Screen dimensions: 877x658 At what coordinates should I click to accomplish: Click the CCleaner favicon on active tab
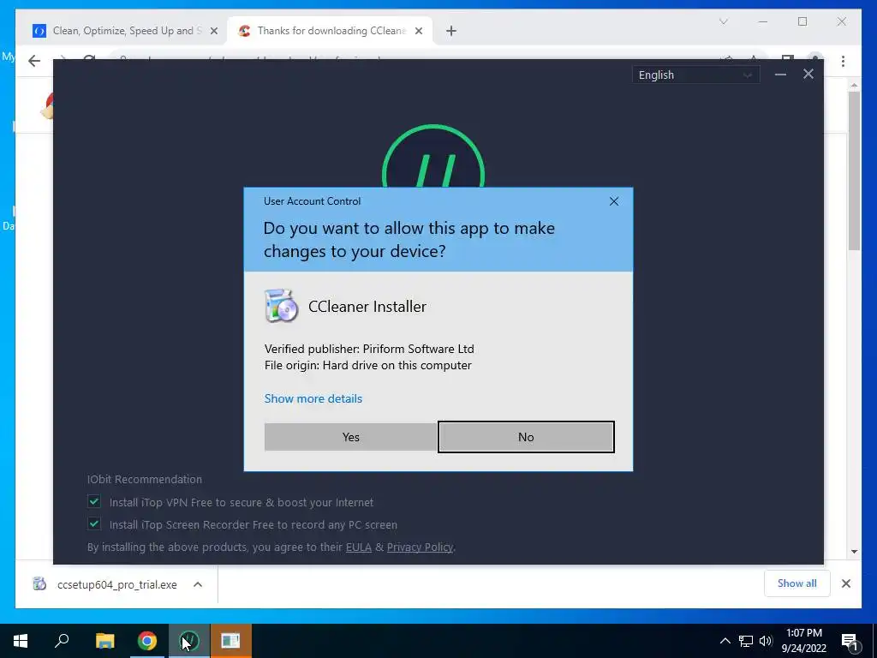tap(244, 31)
